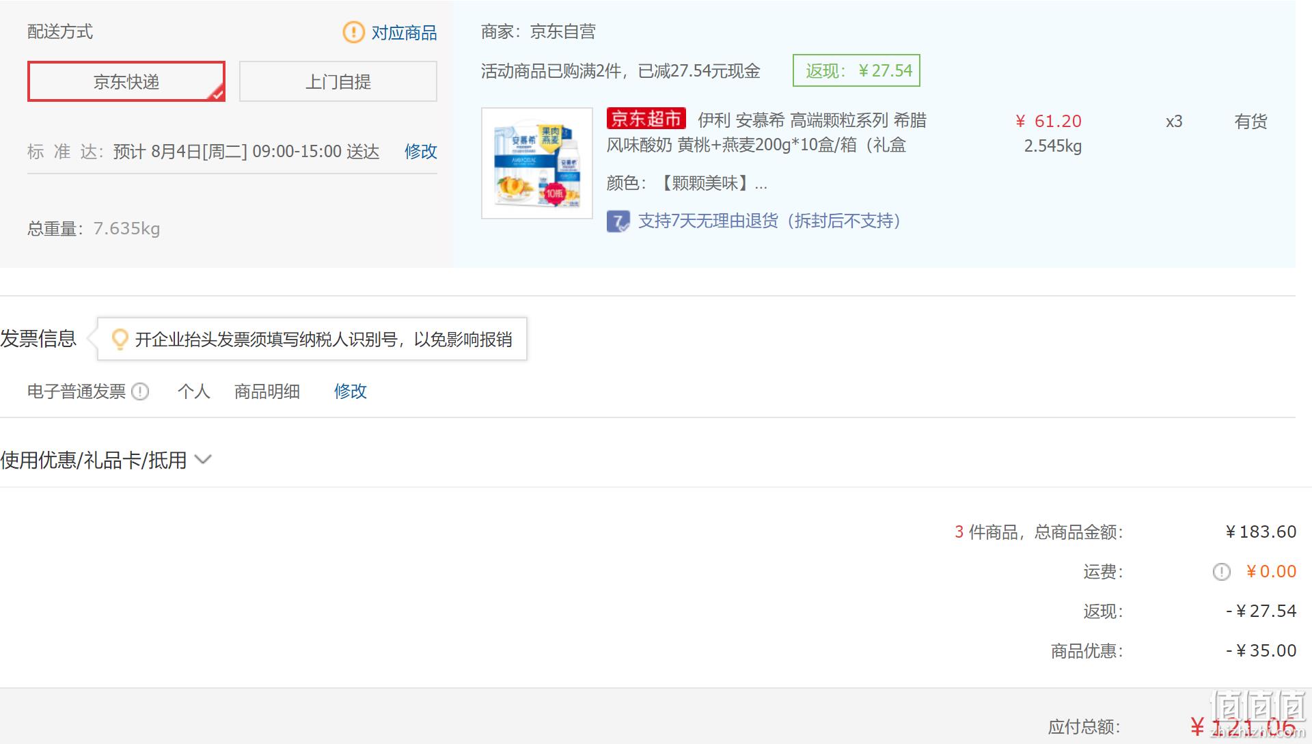The width and height of the screenshot is (1312, 744).
Task: Click the lightbulb tip icon in invoice notice
Action: [120, 339]
